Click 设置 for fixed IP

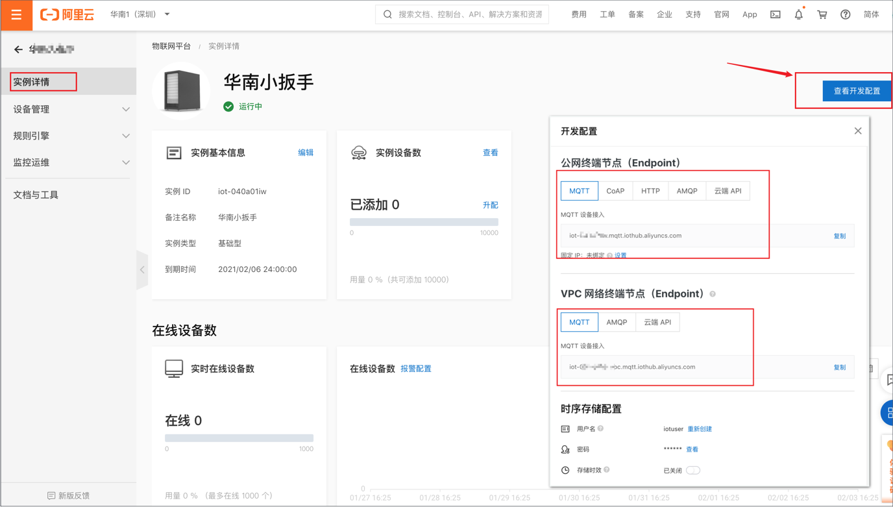click(620, 256)
